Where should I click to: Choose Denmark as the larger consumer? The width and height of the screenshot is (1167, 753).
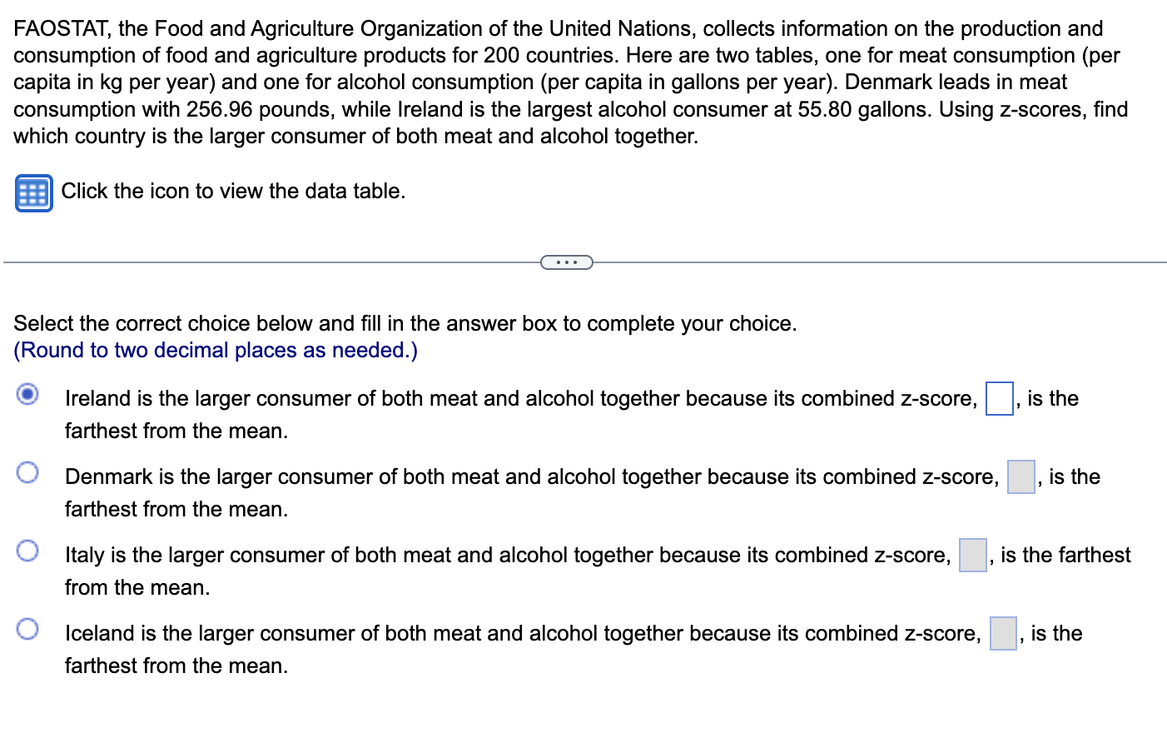pyautogui.click(x=27, y=472)
